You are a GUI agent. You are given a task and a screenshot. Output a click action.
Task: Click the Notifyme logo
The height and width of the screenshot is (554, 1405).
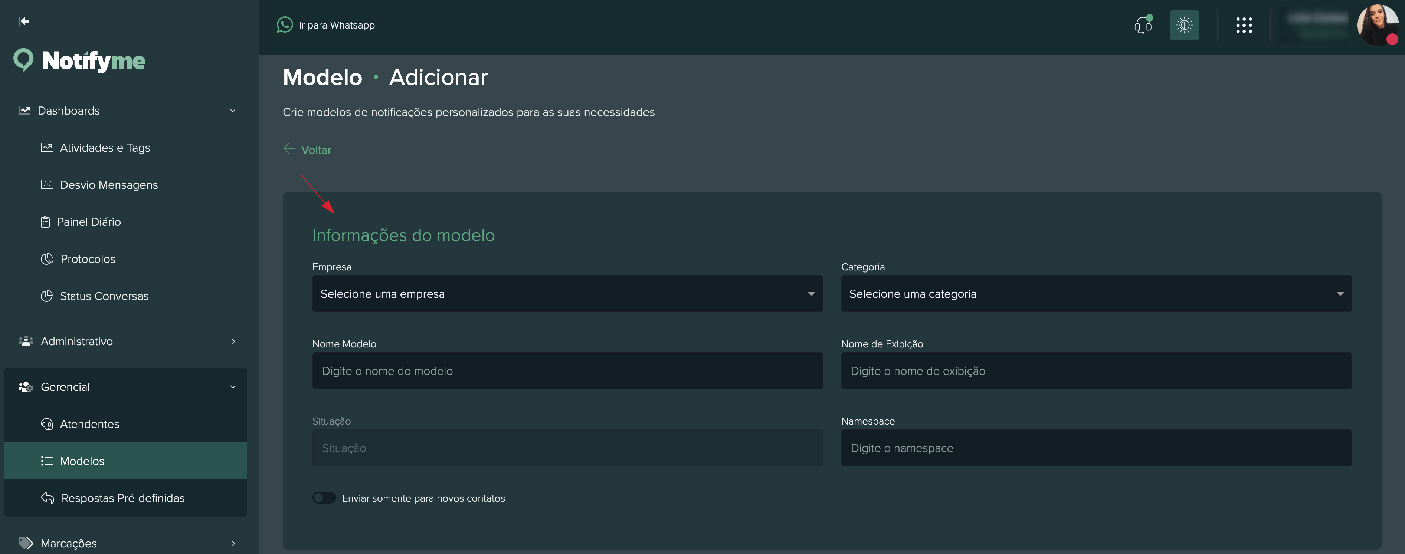(x=80, y=61)
